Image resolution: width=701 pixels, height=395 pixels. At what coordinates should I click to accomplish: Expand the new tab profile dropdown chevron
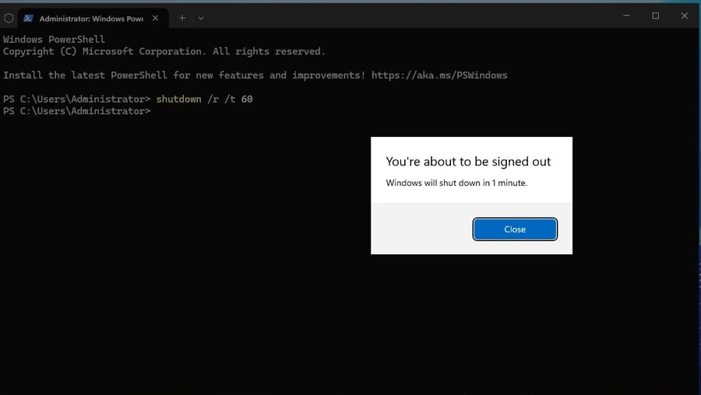(x=201, y=18)
